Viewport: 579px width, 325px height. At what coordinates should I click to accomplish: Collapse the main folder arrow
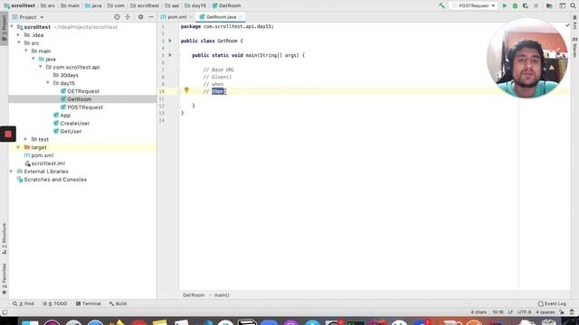click(x=26, y=51)
